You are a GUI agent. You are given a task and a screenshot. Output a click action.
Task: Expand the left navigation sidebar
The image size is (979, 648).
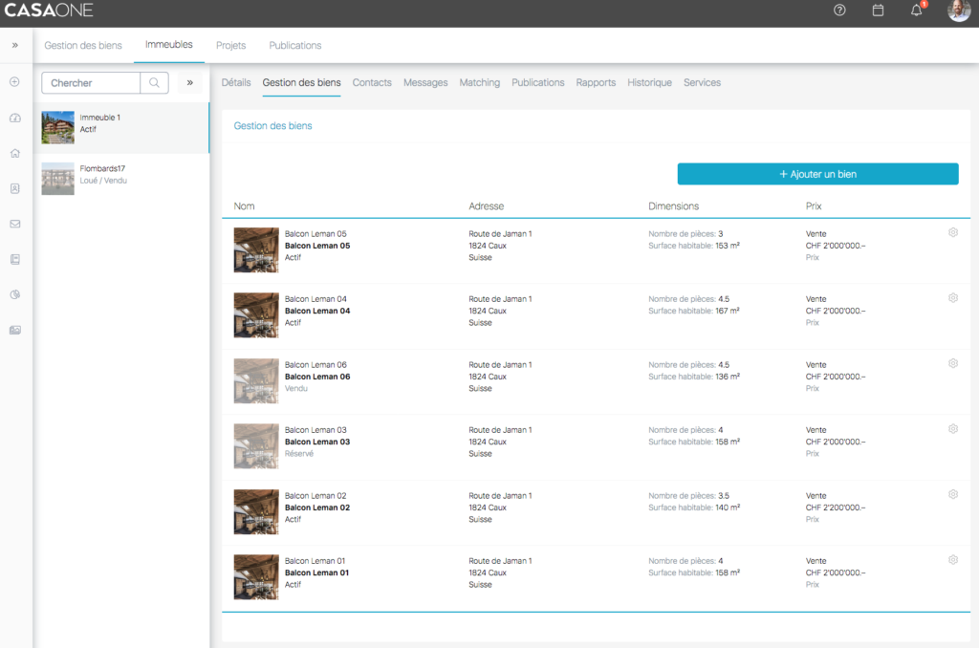(15, 45)
